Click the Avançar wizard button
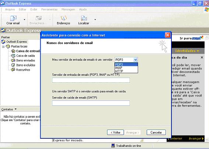Screen dimensions: 209x149 [x=133, y=132]
